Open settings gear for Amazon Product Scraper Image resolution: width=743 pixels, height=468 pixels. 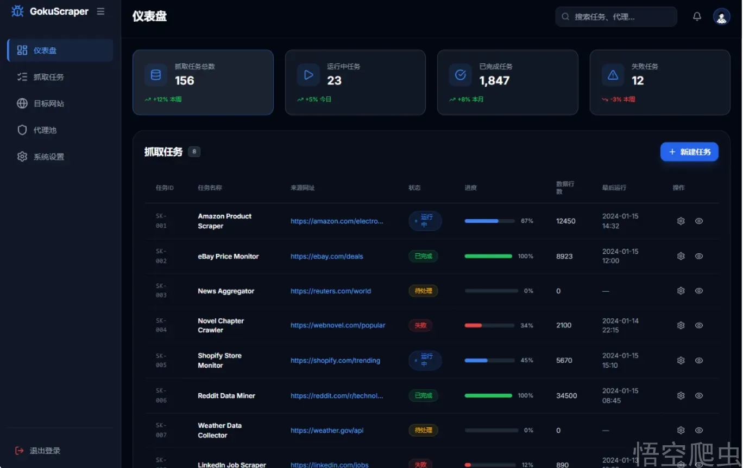click(x=681, y=221)
